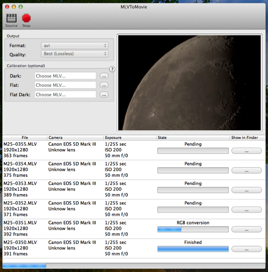Screen dimensions: 268x272
Task: Click the M25-0351 RGB conversion progress bar
Action: pyautogui.click(x=193, y=229)
